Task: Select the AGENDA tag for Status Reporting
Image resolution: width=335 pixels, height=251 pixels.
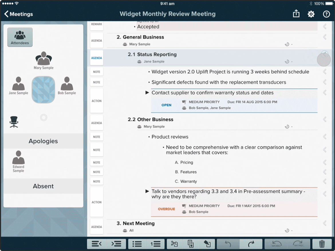Action: click(96, 58)
